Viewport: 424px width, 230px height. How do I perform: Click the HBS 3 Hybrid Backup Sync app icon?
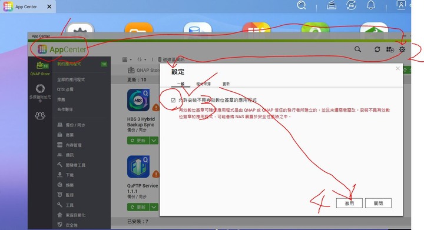click(138, 100)
